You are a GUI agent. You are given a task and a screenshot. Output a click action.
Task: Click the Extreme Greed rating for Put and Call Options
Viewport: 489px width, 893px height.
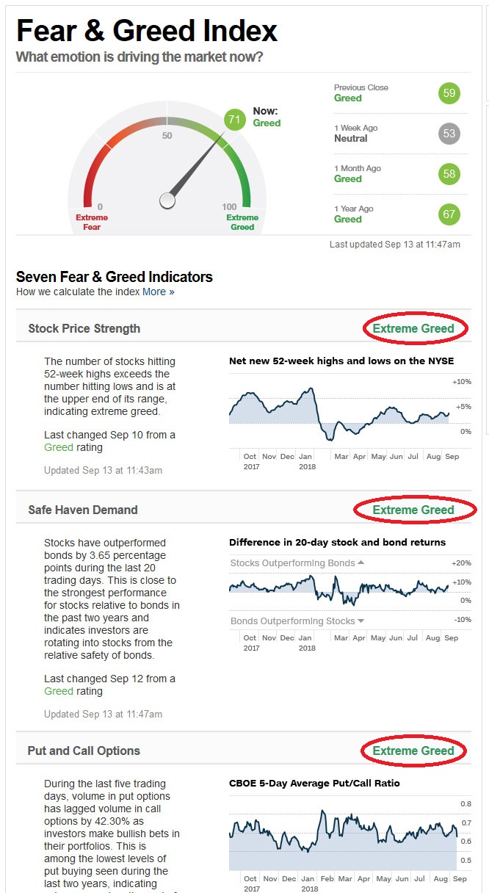tap(413, 751)
